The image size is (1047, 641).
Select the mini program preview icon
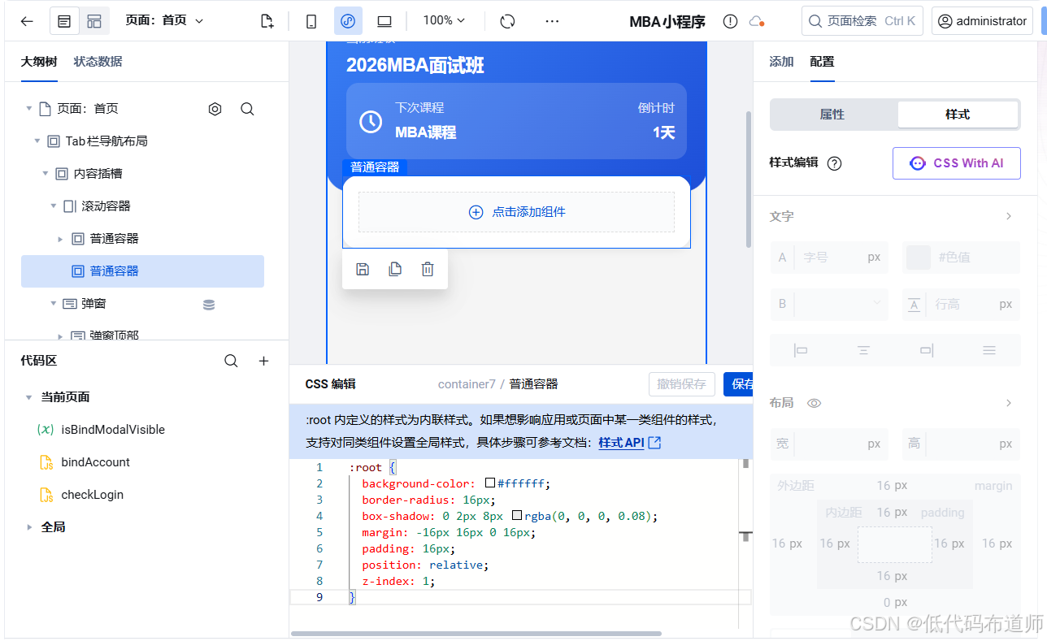click(348, 21)
